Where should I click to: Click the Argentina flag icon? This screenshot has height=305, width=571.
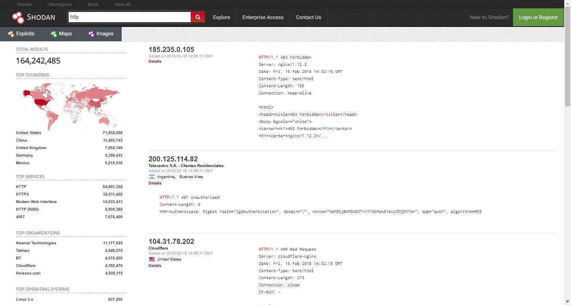point(151,177)
